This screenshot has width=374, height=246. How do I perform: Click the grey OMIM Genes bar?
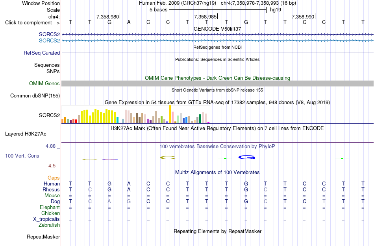[218, 83]
